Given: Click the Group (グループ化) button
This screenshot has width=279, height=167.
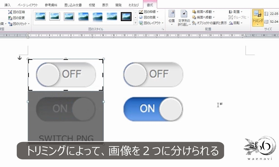Looking at the screenshot, I should point(239,17).
